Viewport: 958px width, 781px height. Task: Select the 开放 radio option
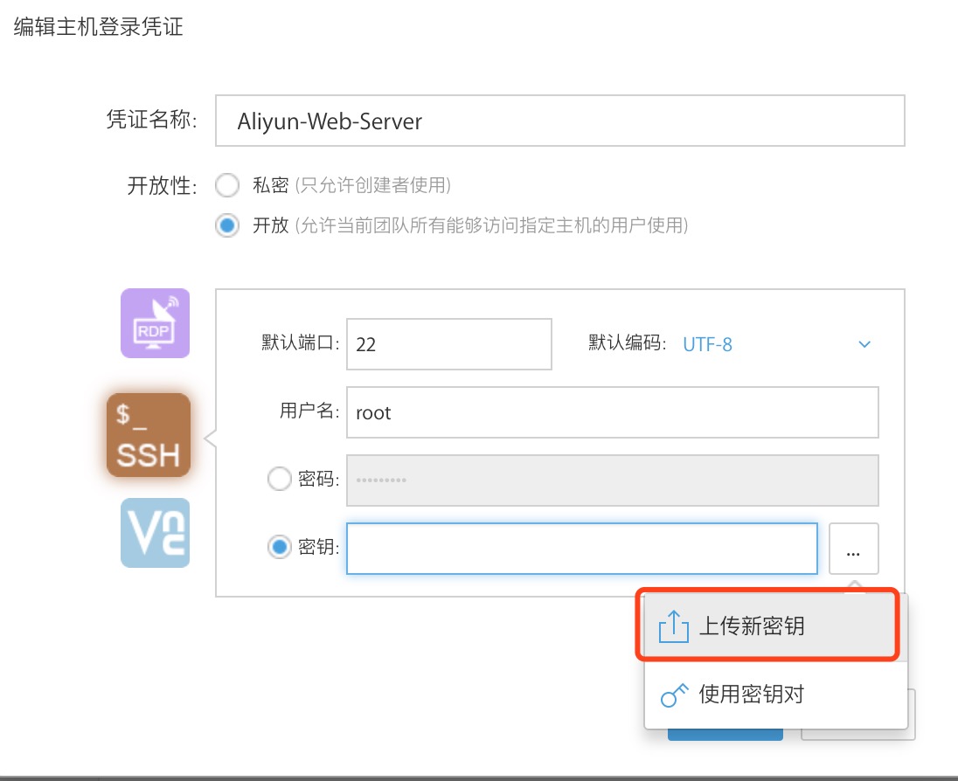227,225
